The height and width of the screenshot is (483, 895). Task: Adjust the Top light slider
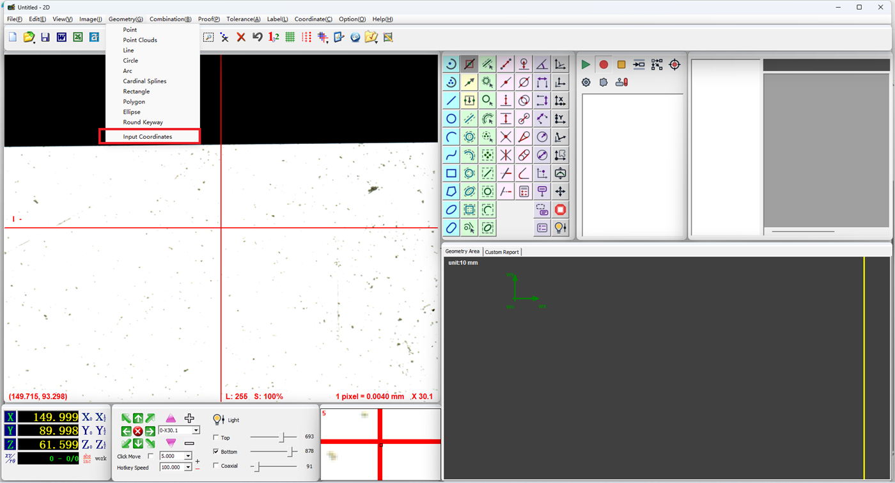[282, 437]
